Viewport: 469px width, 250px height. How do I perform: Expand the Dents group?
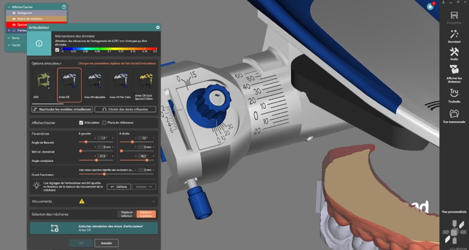coord(9,38)
